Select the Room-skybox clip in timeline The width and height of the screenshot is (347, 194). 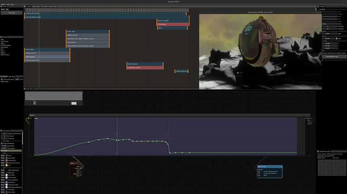47,50
